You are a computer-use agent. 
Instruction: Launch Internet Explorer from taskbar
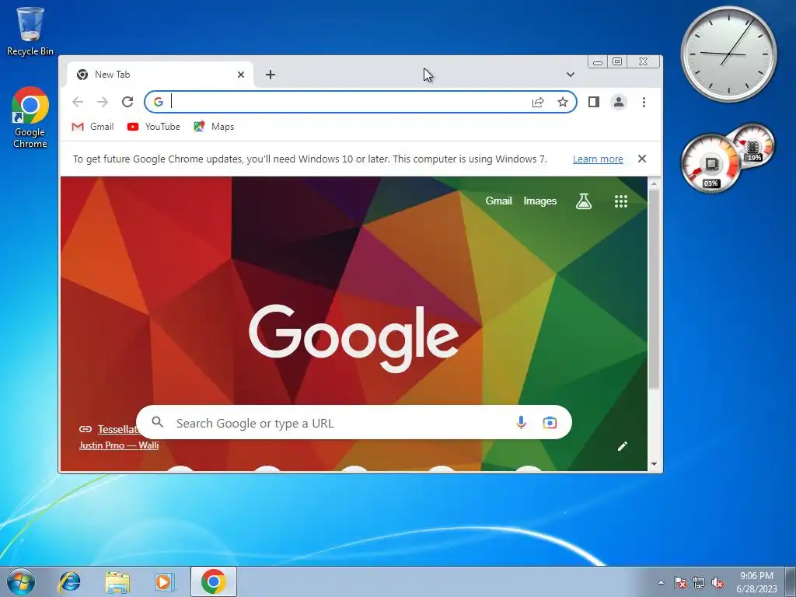pos(69,581)
